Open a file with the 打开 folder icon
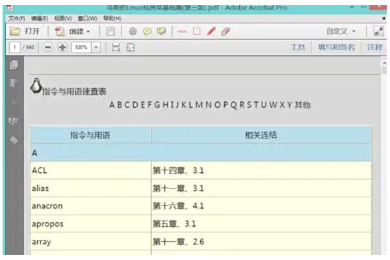Image resolution: width=390 pixels, height=260 pixels. point(15,31)
